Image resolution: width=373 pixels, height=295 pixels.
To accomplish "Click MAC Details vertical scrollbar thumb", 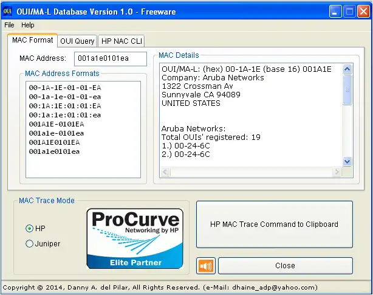I will coord(347,89).
